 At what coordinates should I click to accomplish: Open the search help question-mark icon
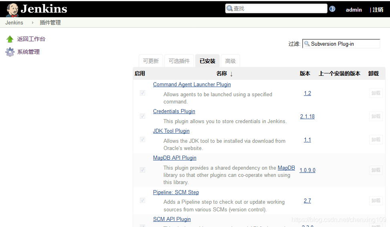tap(332, 9)
